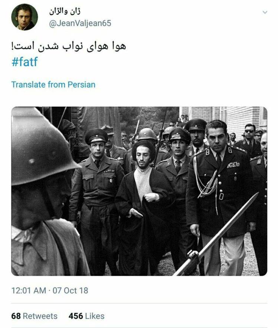Click the word Likes label

click(x=94, y=316)
